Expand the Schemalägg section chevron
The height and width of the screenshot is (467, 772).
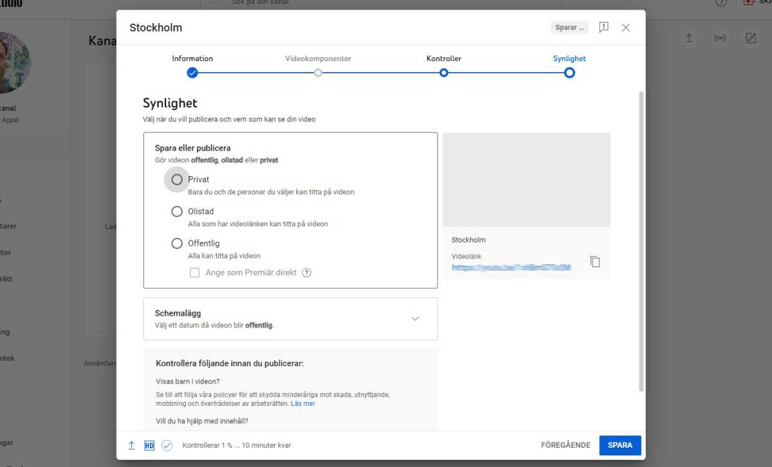pos(415,318)
